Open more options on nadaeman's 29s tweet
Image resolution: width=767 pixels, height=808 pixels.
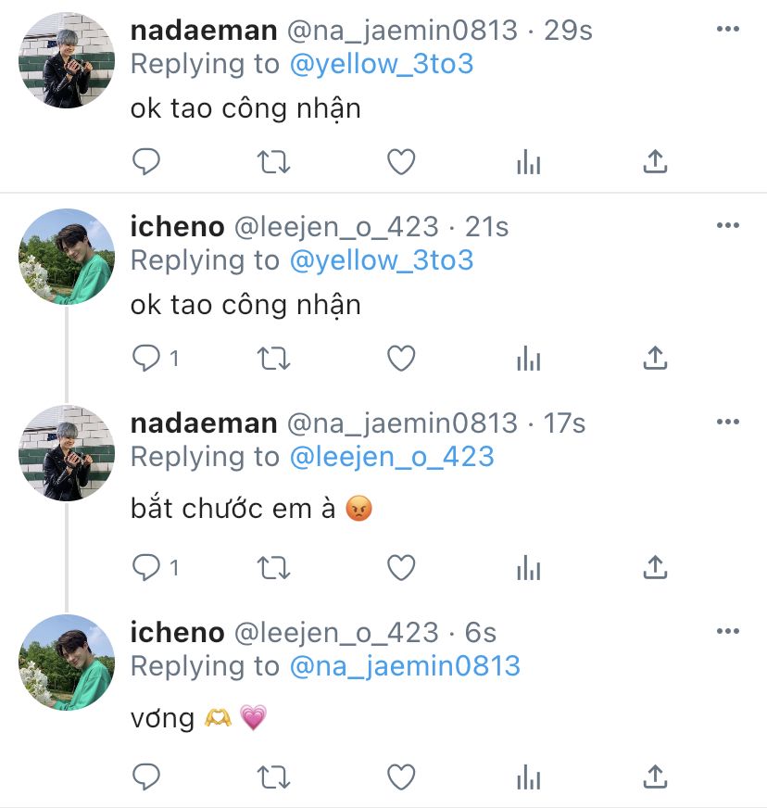[728, 29]
